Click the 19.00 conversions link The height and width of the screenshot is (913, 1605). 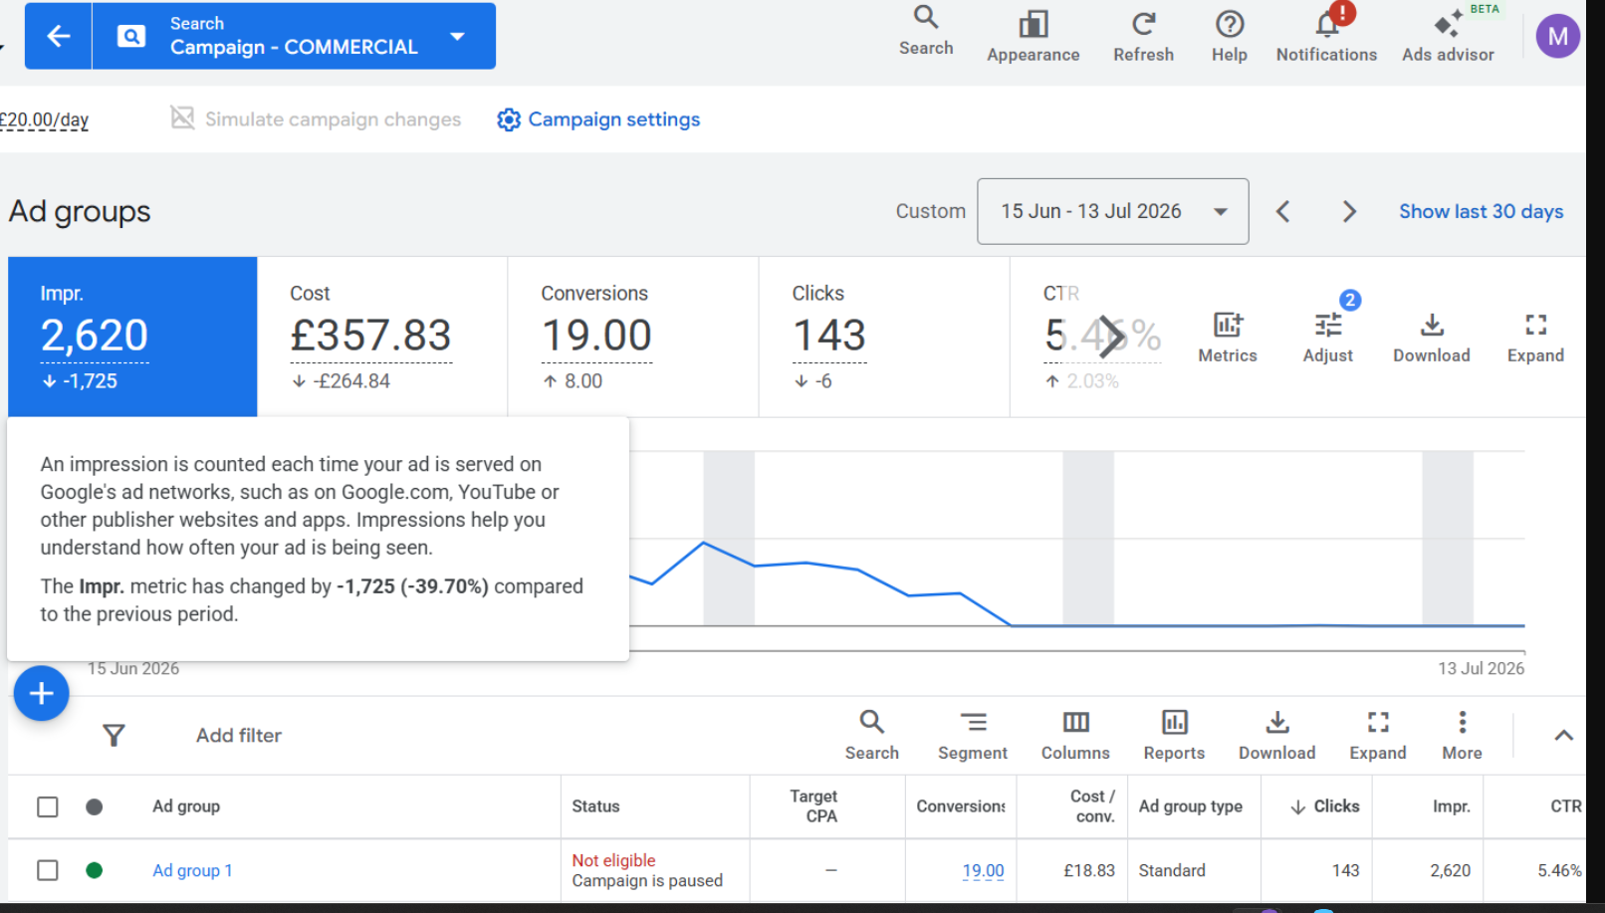pyautogui.click(x=983, y=870)
